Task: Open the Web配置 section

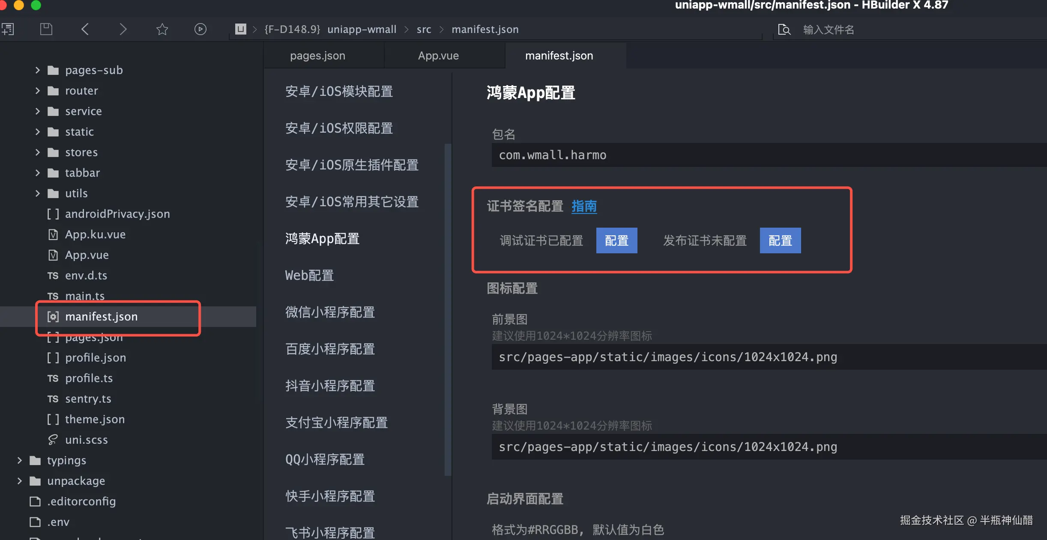Action: pyautogui.click(x=309, y=276)
